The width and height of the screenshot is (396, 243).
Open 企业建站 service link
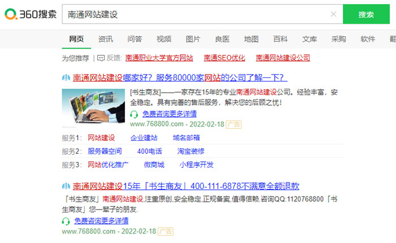[x=144, y=138]
